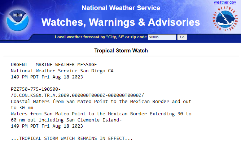Click the National Weather Service header title
Viewport: 241px width, 141px height.
(x=120, y=8)
